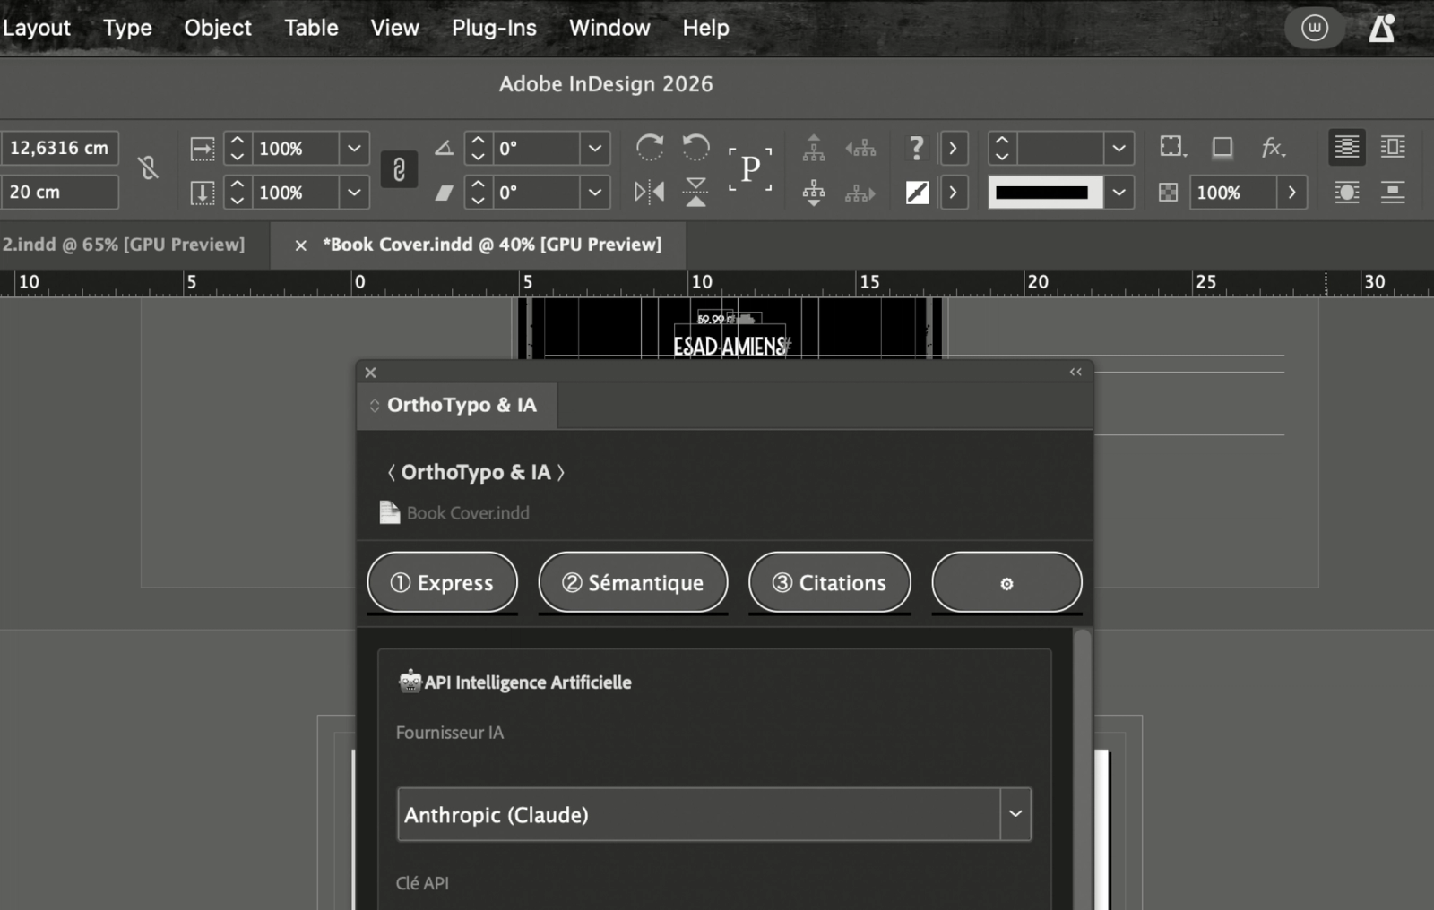Screen dimensions: 1434x910
Task: Toggle constrain proportions for width and height
Action: [149, 168]
